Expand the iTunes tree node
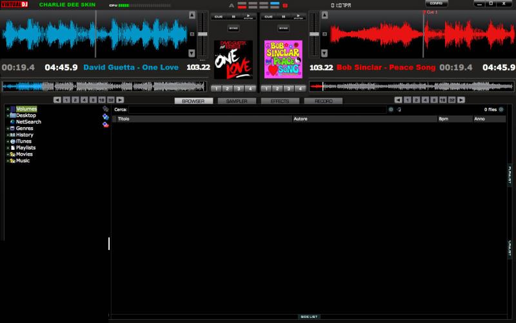This screenshot has height=323, width=516. (x=7, y=141)
